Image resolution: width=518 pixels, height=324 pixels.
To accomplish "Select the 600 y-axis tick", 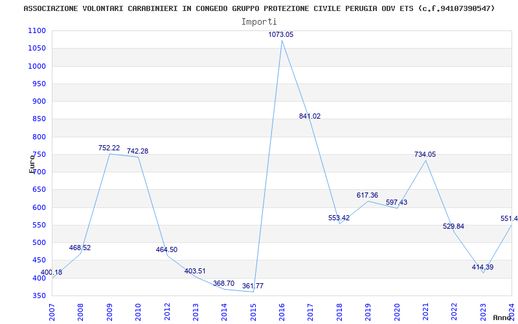I will [x=39, y=207].
